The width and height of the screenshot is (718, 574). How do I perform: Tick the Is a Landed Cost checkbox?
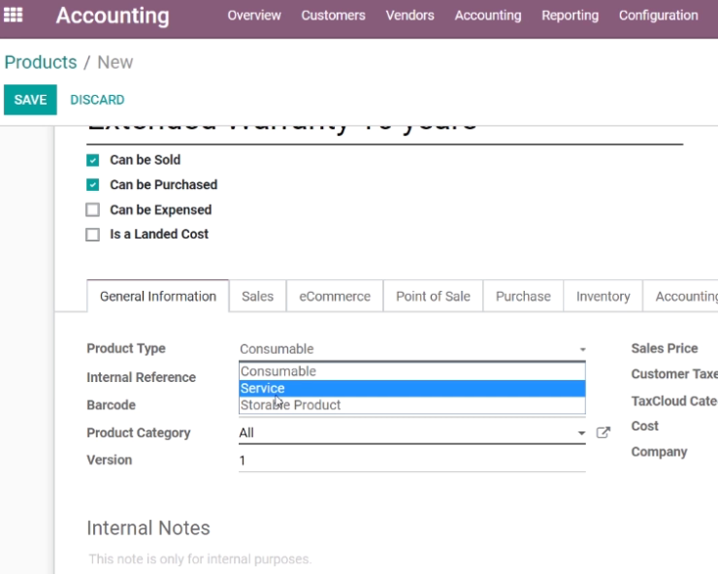[92, 235]
